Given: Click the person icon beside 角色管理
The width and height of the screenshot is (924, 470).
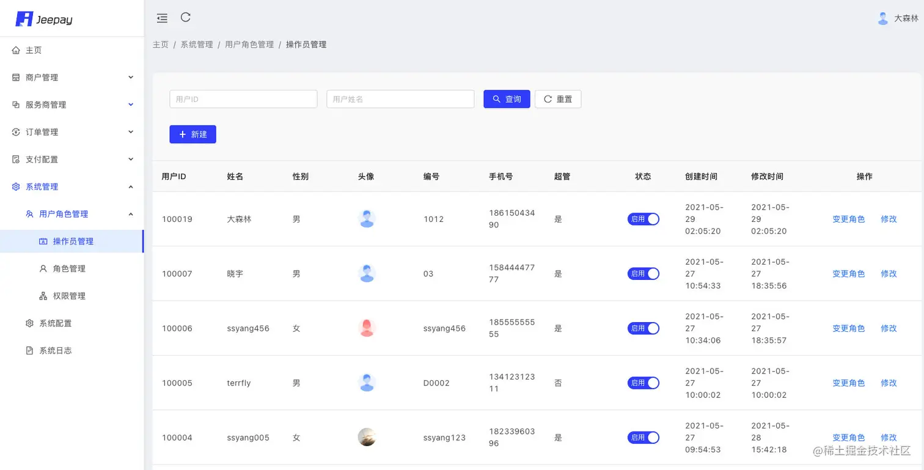Looking at the screenshot, I should pyautogui.click(x=43, y=268).
